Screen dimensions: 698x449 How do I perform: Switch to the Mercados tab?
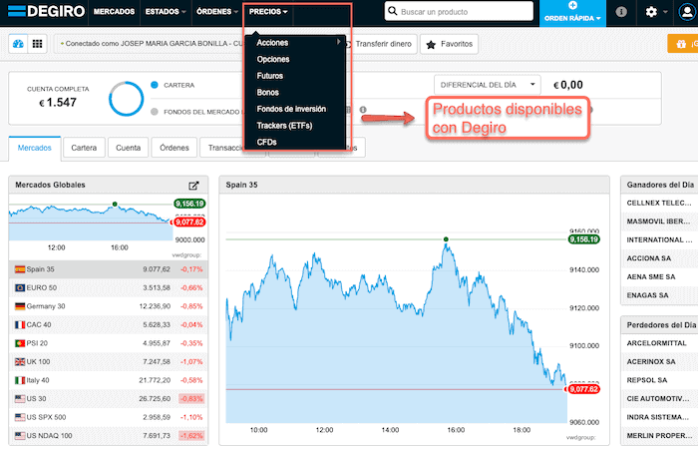(35, 148)
